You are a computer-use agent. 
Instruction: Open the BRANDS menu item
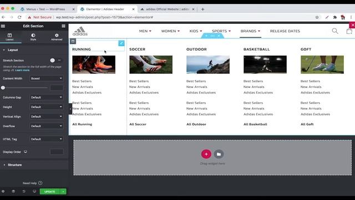click(250, 31)
